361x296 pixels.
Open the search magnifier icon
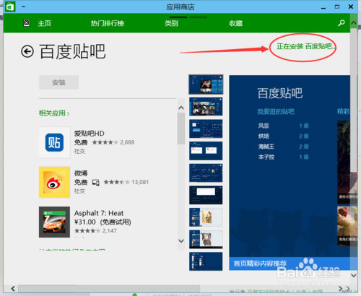point(342,23)
